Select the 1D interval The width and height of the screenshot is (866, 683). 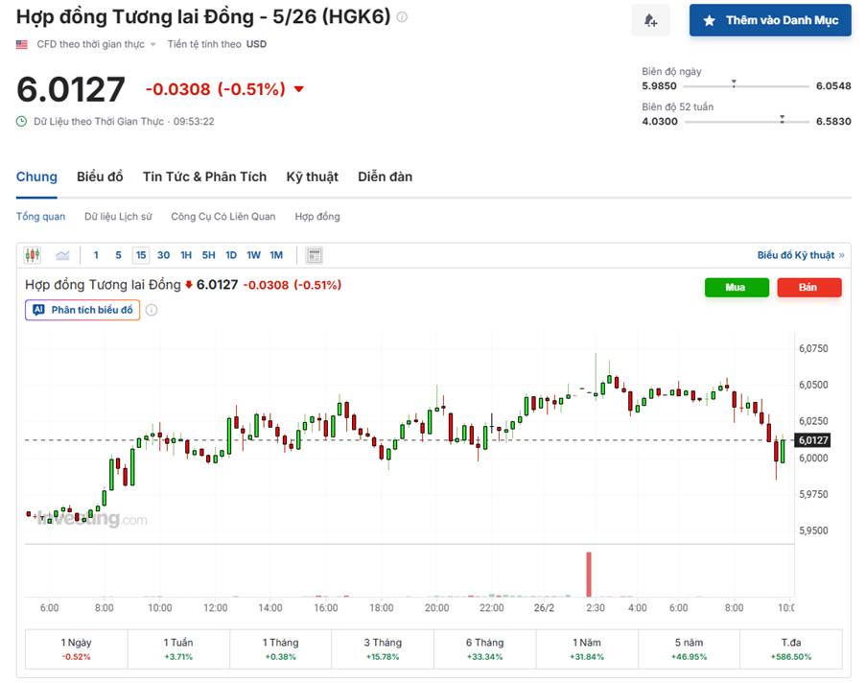(x=231, y=255)
